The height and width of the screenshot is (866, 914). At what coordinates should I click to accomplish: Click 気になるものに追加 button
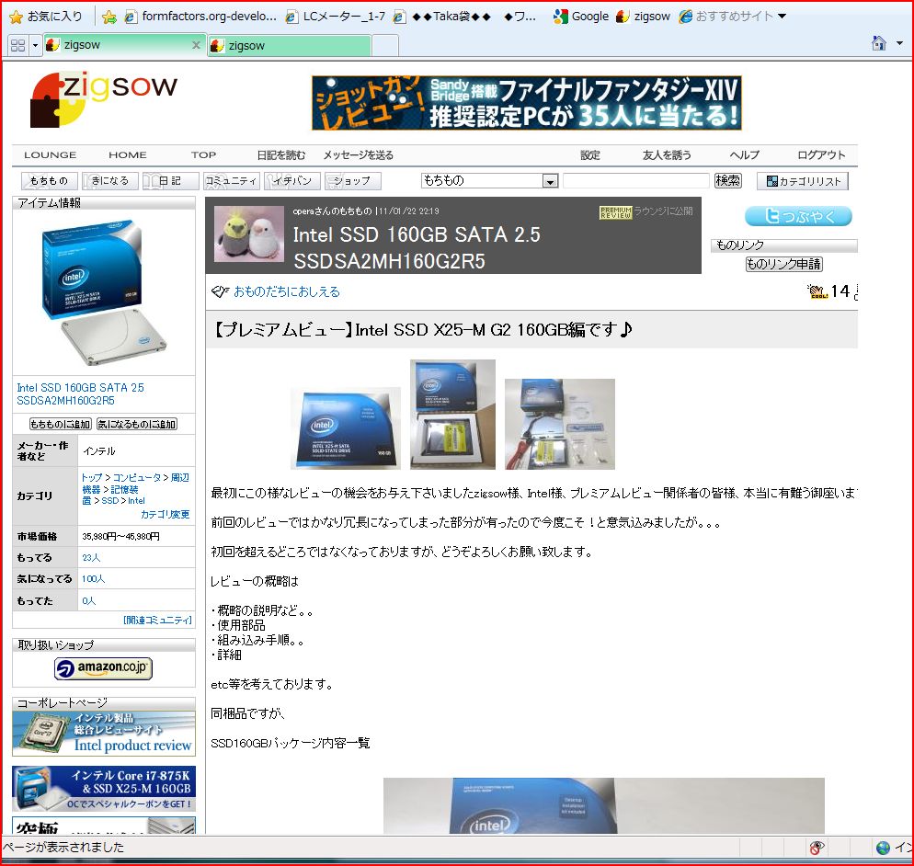tap(136, 424)
